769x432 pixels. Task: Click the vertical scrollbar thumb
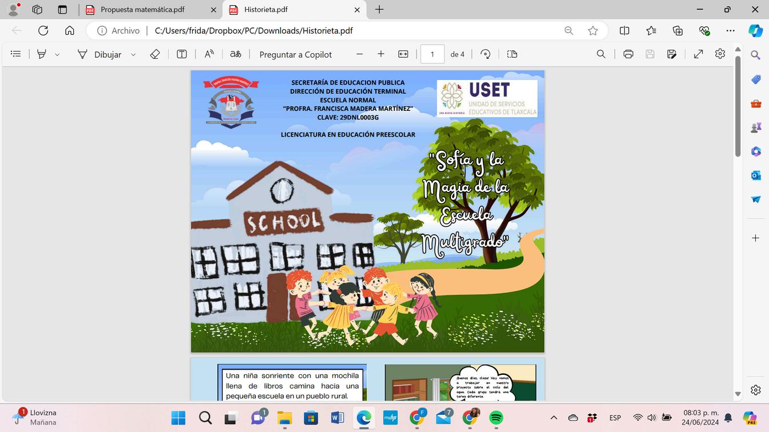738,106
